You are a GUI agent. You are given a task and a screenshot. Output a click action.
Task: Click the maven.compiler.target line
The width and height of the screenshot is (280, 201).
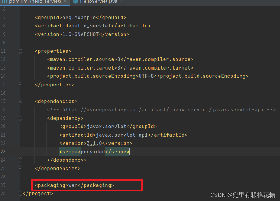click(120, 68)
